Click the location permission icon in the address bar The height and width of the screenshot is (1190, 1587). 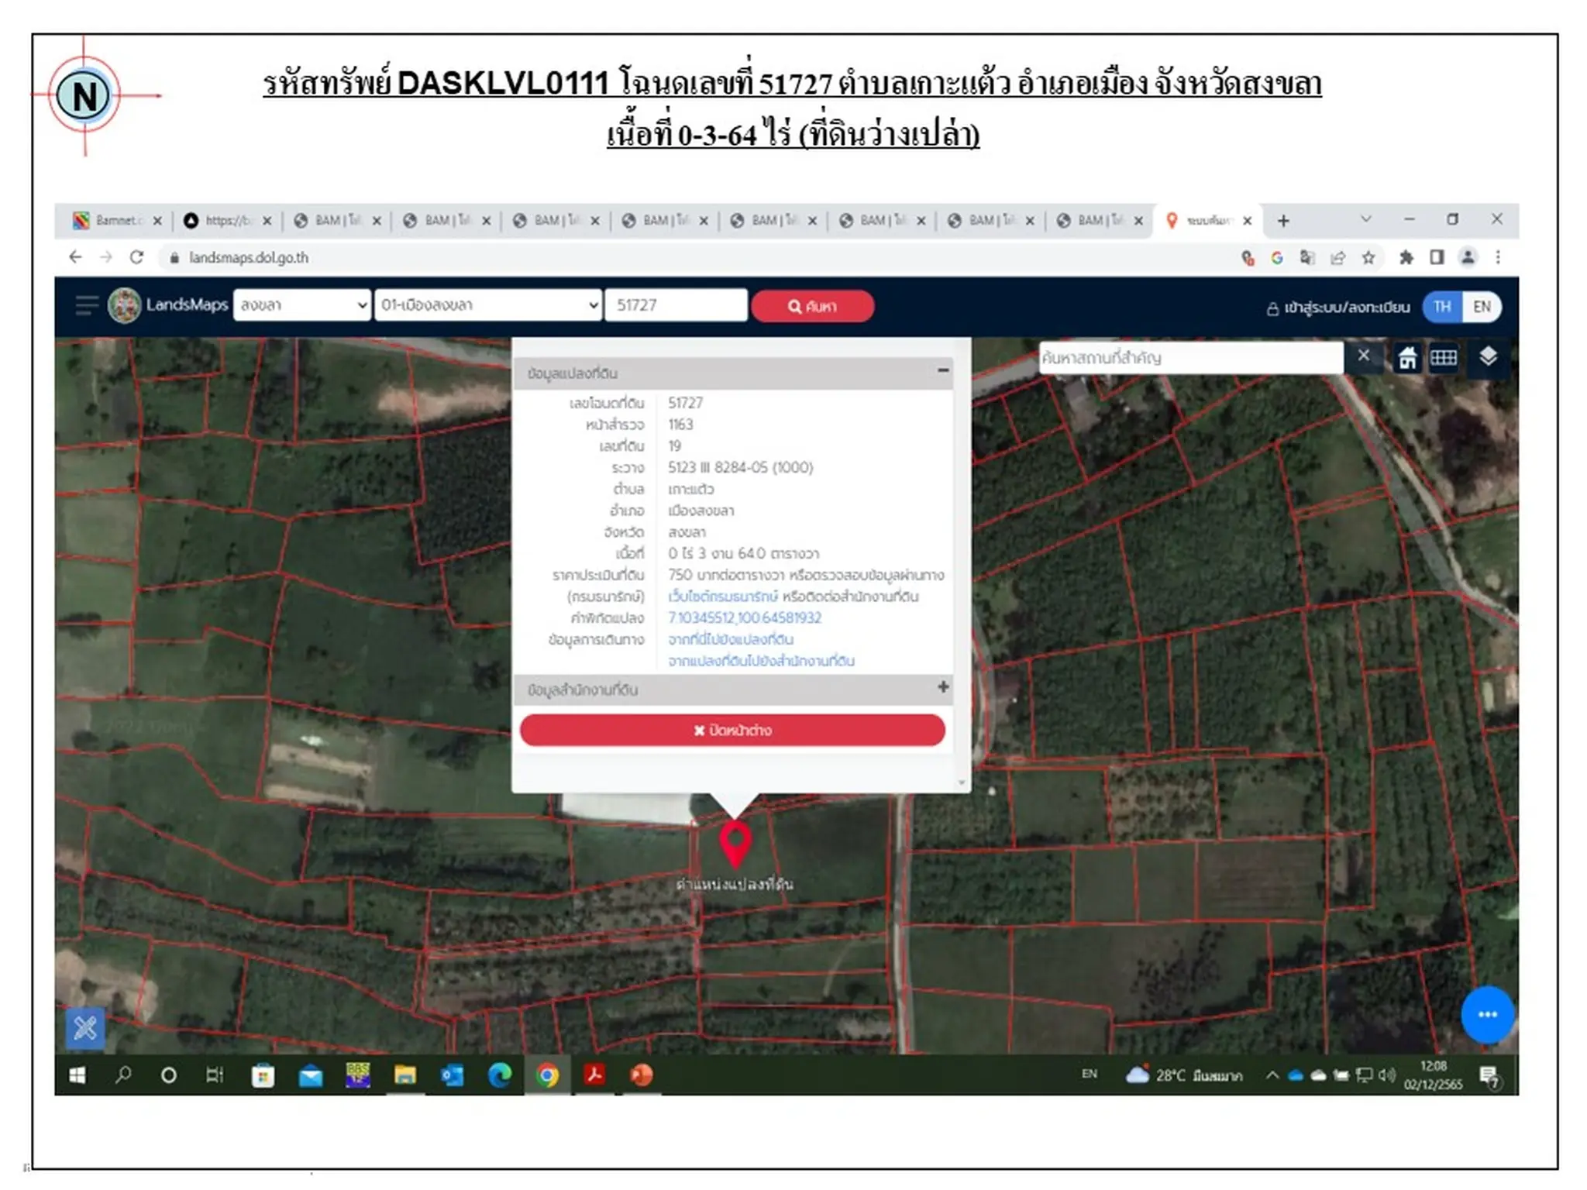1248,258
